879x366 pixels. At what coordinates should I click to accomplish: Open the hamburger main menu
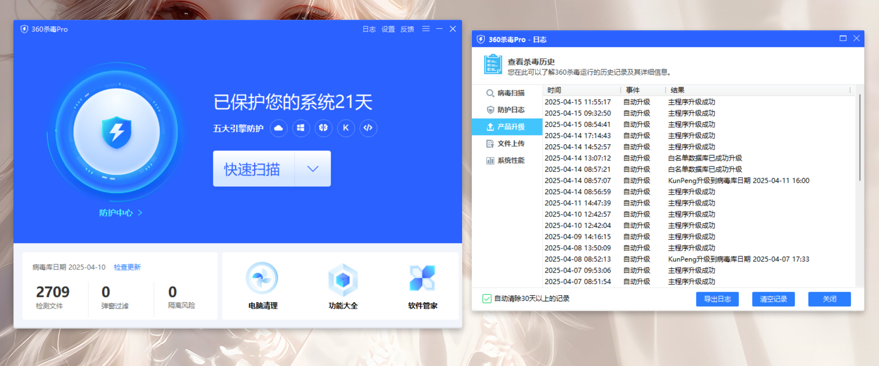[426, 29]
